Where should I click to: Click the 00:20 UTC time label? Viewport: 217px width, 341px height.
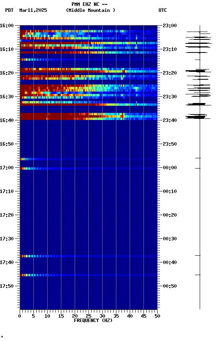point(170,215)
